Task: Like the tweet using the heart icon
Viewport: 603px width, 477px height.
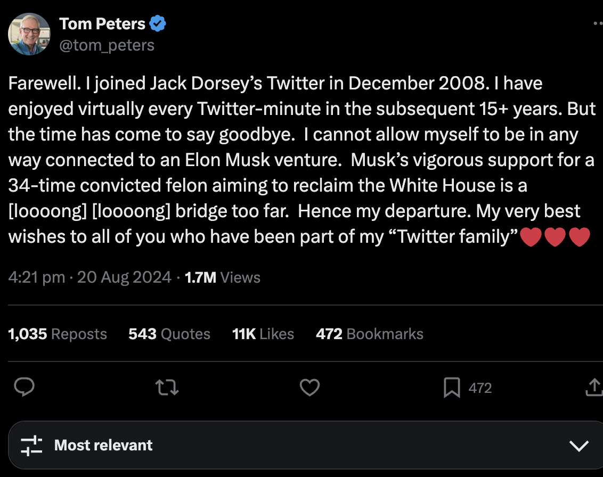Action: tap(309, 388)
